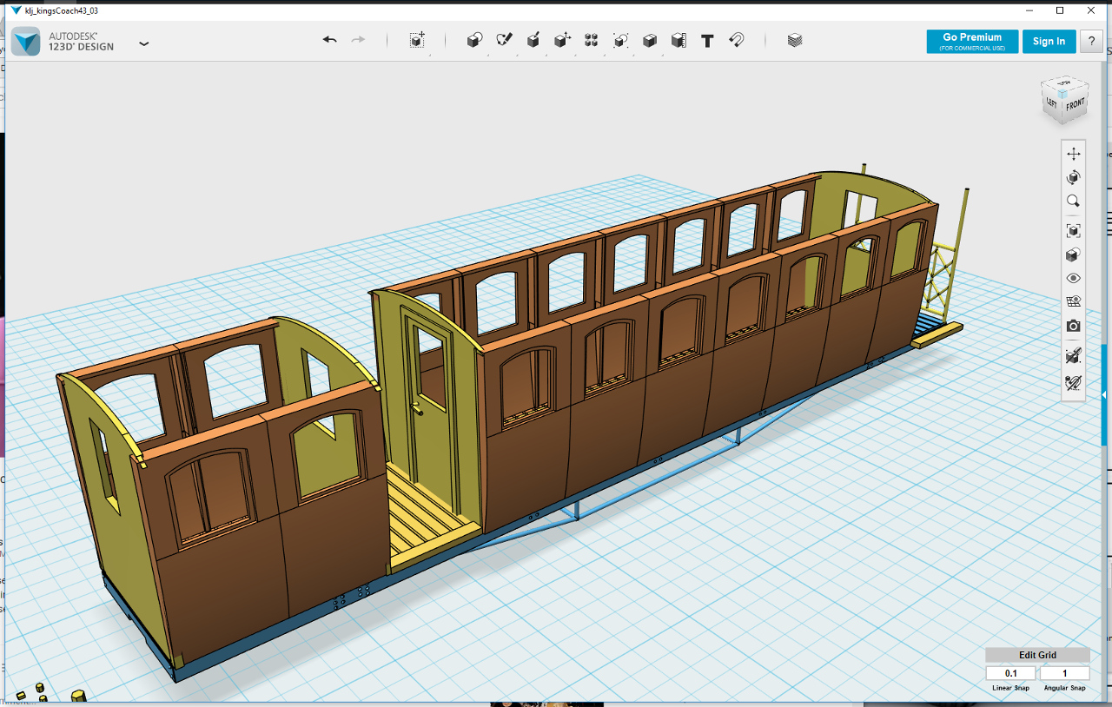Click the Sign In button
The height and width of the screenshot is (707, 1112).
(1049, 41)
